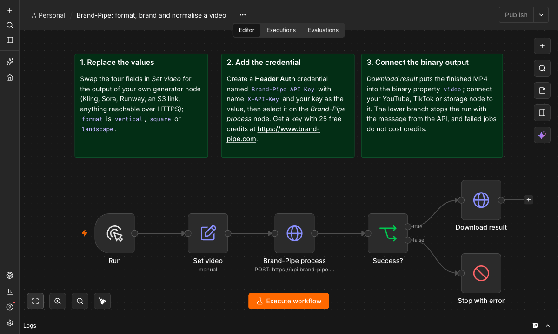Expand the Logs panel chevron
558x334 pixels.
click(x=548, y=326)
